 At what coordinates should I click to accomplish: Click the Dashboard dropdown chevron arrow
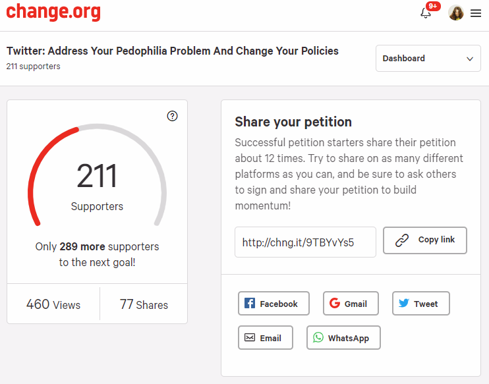(x=470, y=59)
